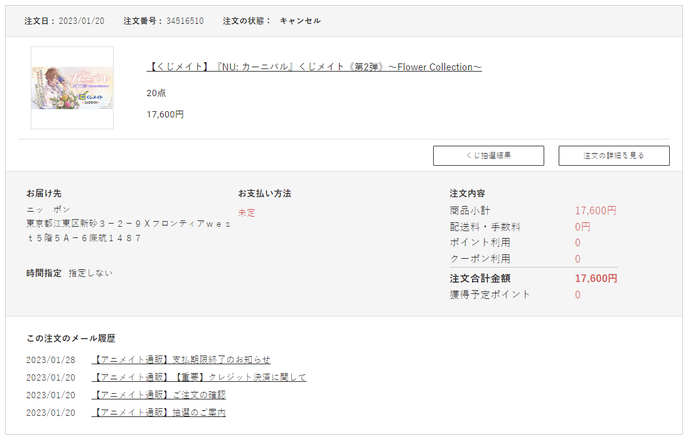Open the NU: カーニバル くじメイト product link

click(314, 67)
